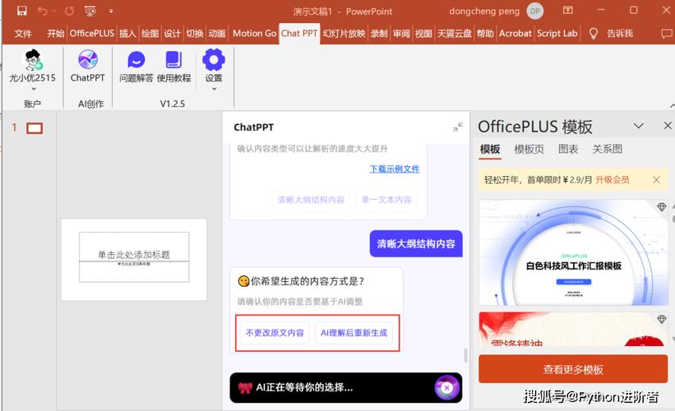Open Customize Quick Access Toolbar arrow
The width and height of the screenshot is (675, 411).
tap(111, 11)
